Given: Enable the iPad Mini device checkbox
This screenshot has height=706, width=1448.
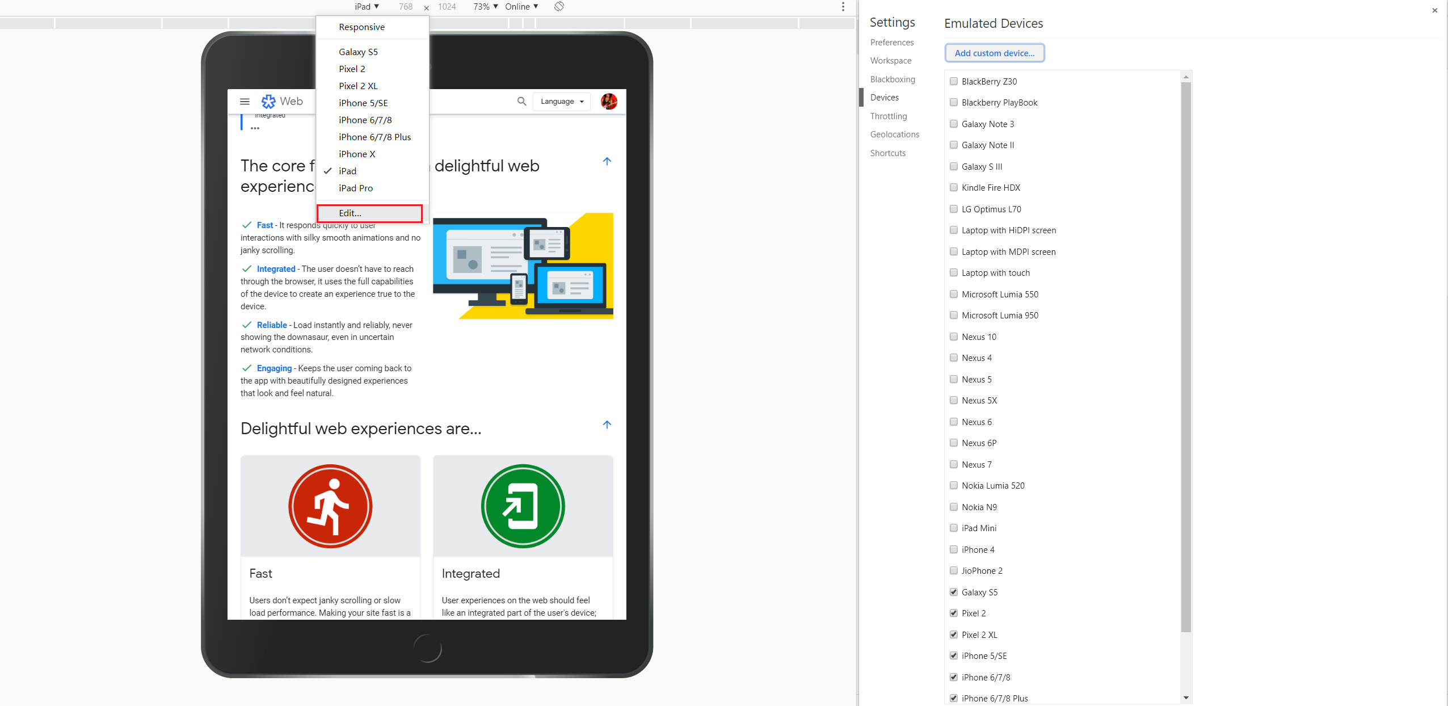Looking at the screenshot, I should pos(952,528).
